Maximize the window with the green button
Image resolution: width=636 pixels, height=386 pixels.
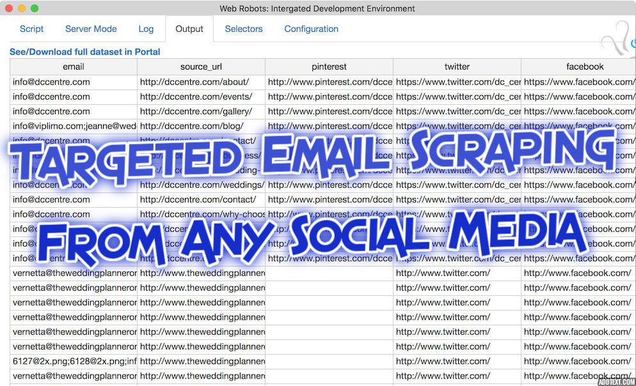click(x=35, y=8)
